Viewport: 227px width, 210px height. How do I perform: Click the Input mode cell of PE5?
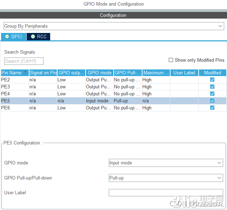[x=99, y=101]
